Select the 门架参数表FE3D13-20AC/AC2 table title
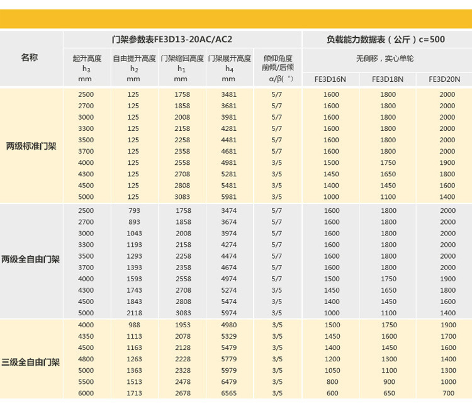472x406 pixels. point(172,40)
